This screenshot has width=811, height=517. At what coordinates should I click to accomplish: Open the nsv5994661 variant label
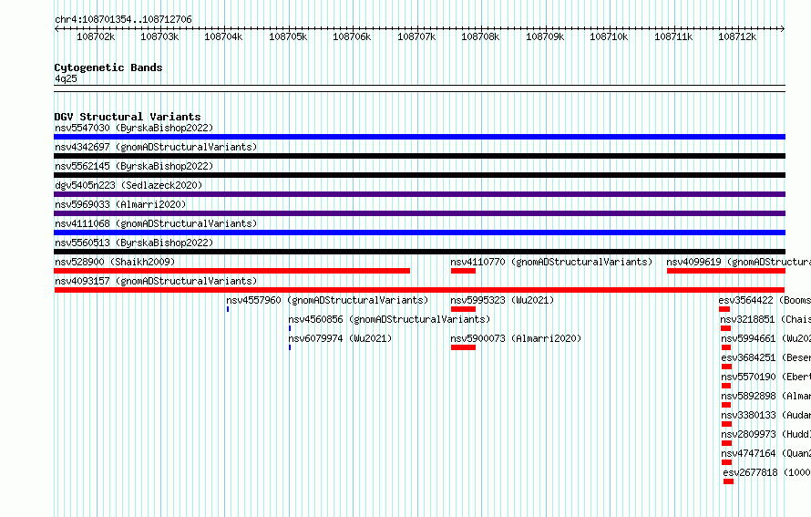pyautogui.click(x=766, y=338)
